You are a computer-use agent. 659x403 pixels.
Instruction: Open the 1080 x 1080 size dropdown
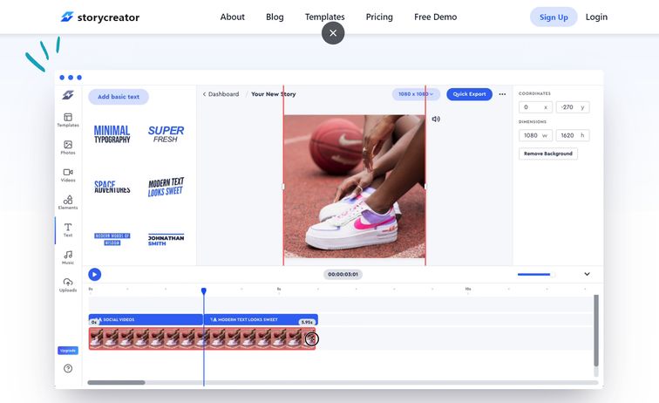(416, 94)
